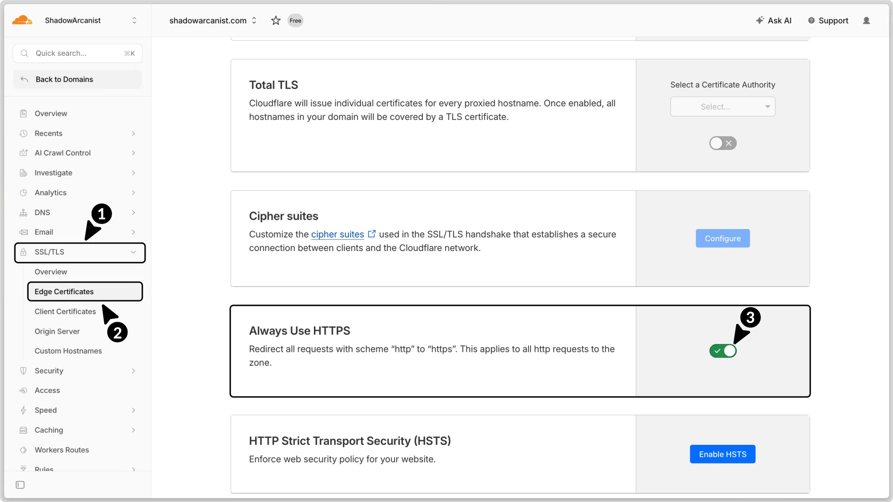The height and width of the screenshot is (502, 893).
Task: Click the Ask AI label
Action: [780, 20]
